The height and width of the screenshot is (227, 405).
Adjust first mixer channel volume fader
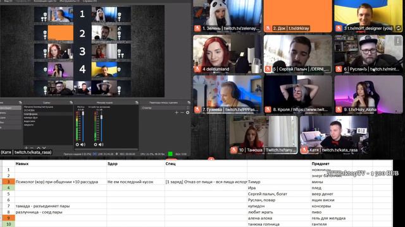tap(83, 113)
